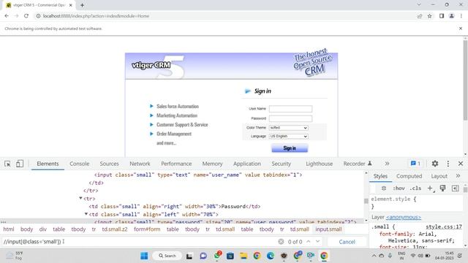468x263 pixels.
Task: Go back in browser history
Action: pyautogui.click(x=7, y=16)
